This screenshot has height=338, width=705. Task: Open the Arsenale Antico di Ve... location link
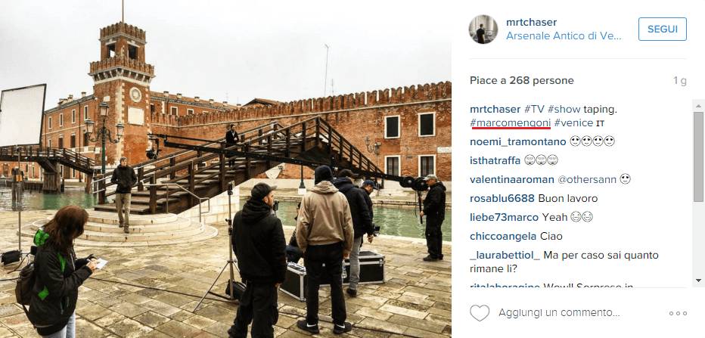564,36
